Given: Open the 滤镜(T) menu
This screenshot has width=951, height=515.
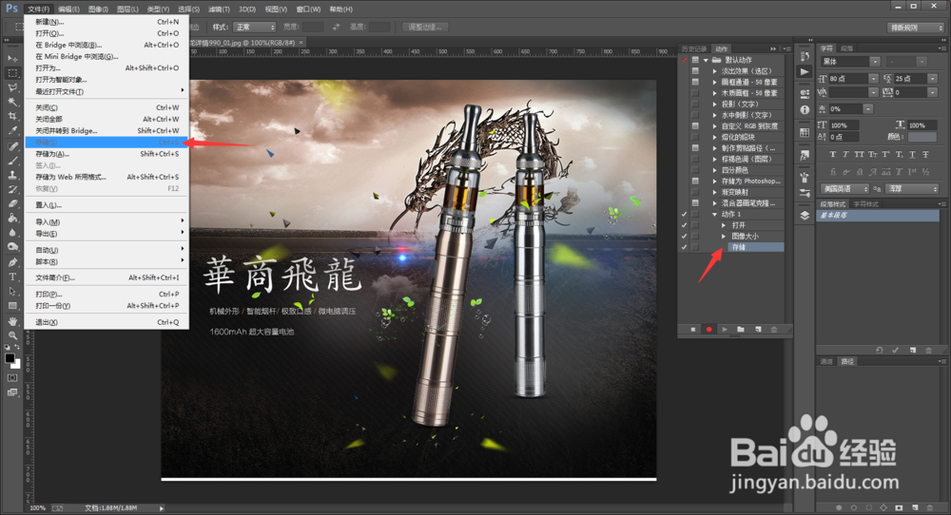Looking at the screenshot, I should click(x=219, y=10).
